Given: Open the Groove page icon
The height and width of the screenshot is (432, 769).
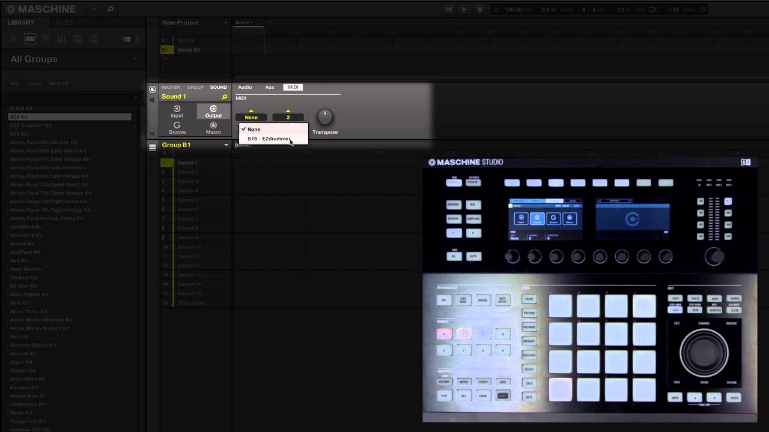Looking at the screenshot, I should 177,128.
